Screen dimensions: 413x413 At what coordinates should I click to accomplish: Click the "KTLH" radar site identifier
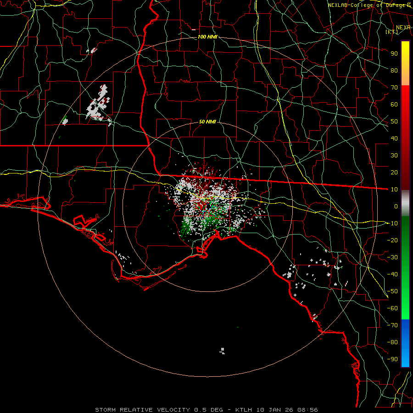point(244,410)
